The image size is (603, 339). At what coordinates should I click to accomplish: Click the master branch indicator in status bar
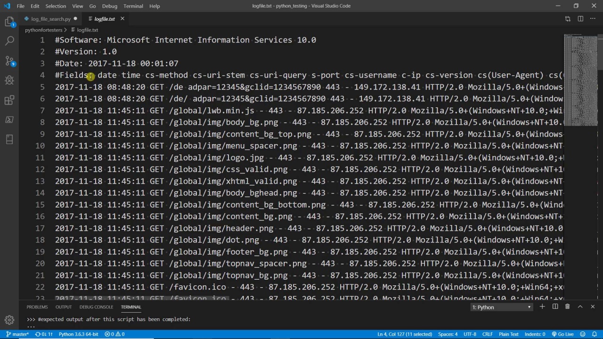[17, 334]
